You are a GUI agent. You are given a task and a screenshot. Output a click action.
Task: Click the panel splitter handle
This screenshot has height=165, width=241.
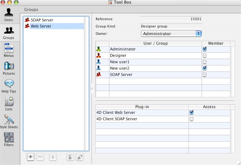[92, 89]
